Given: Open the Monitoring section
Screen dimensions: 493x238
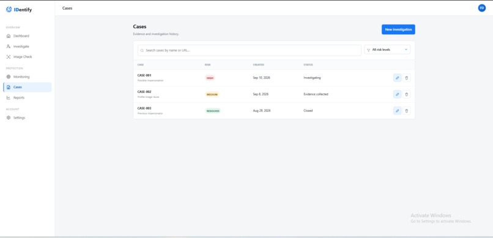Looking at the screenshot, I should tap(28, 76).
